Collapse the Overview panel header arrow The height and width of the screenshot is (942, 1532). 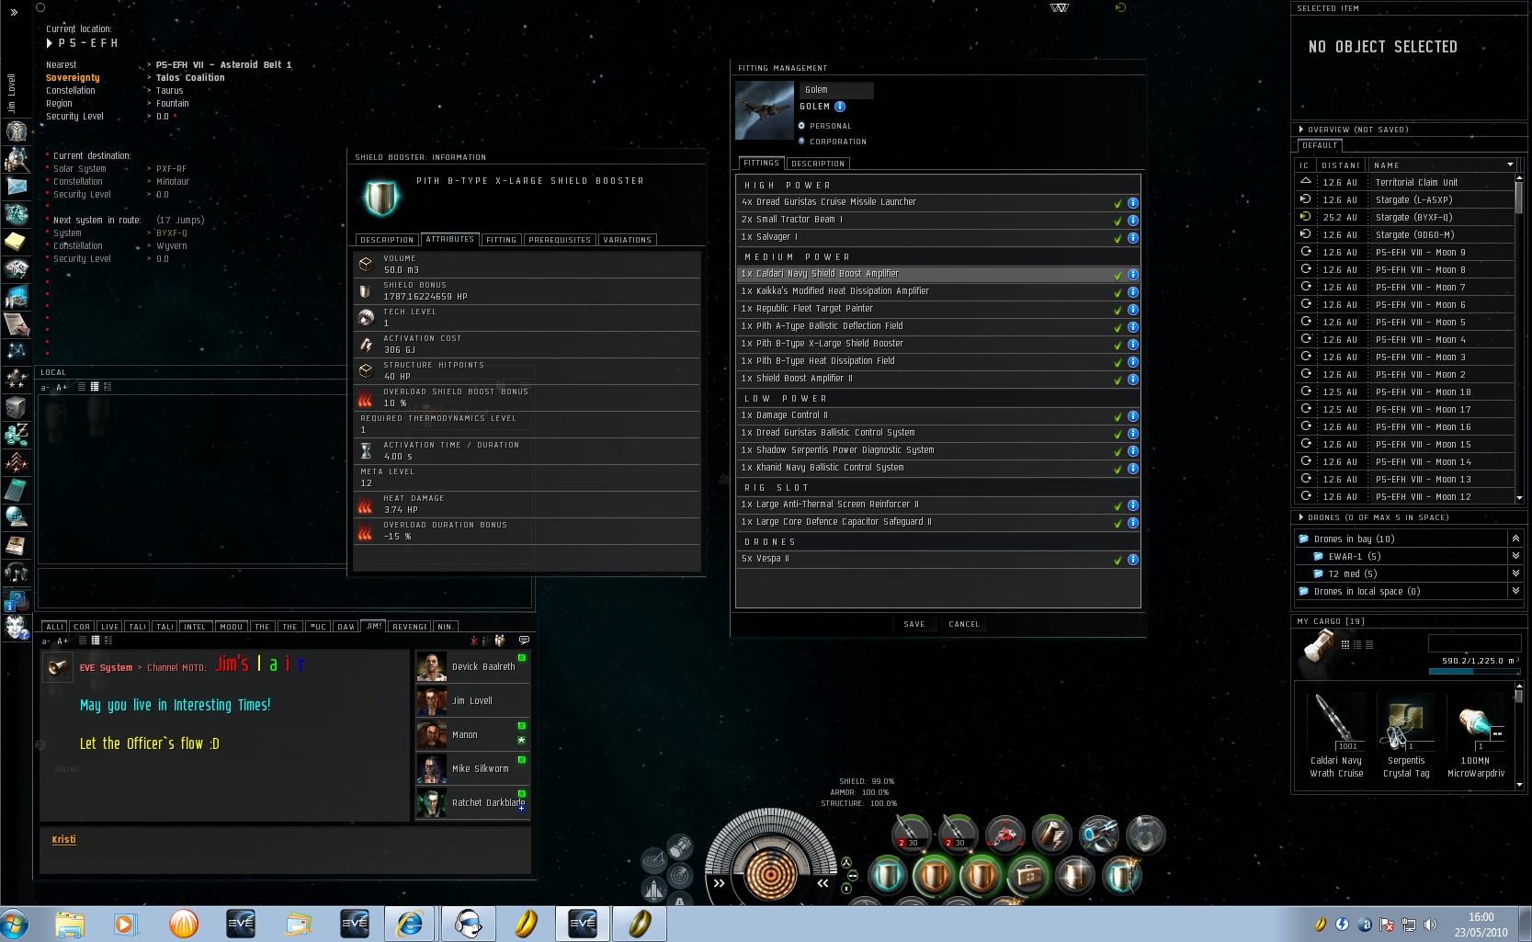point(1301,130)
